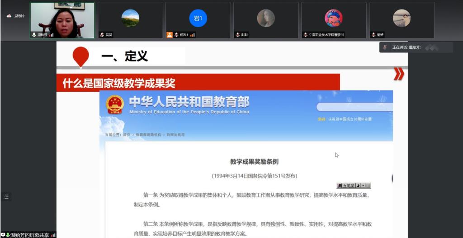Click the 五笔型 input method button
The width and height of the screenshot is (463, 238).
coord(349,186)
